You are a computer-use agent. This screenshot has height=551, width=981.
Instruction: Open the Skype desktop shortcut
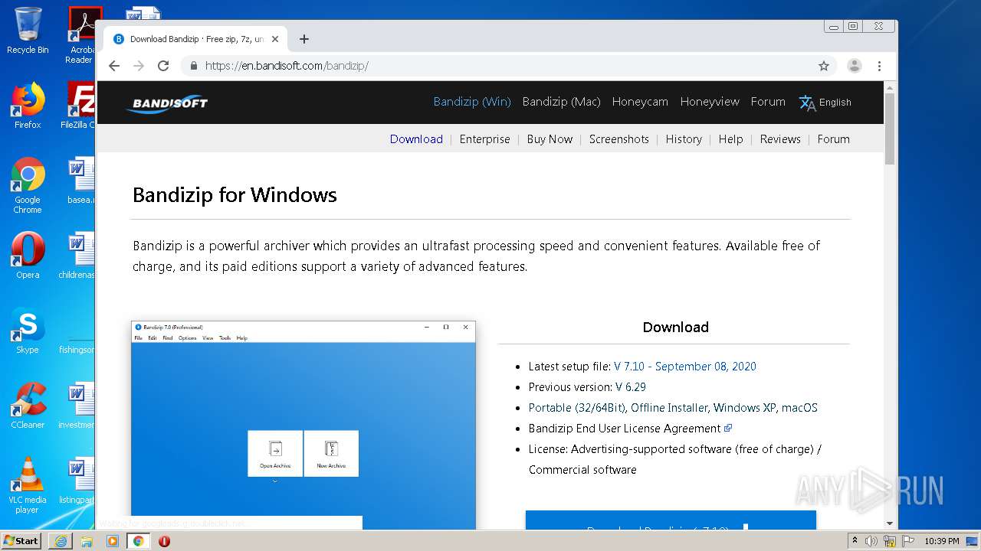click(x=28, y=331)
